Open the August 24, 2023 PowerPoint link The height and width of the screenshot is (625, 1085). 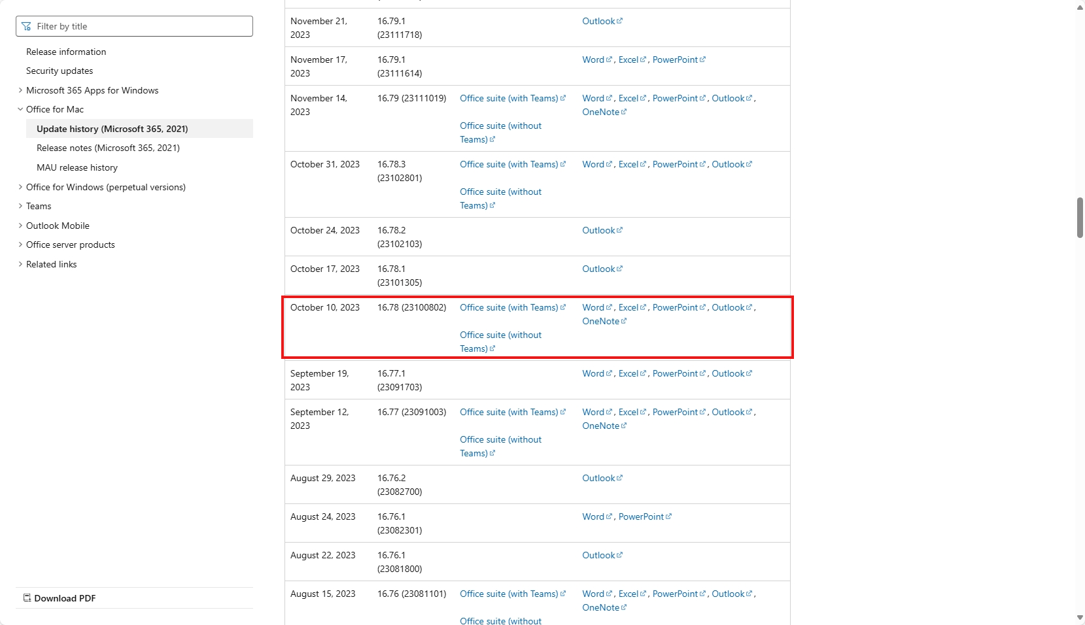(x=645, y=516)
